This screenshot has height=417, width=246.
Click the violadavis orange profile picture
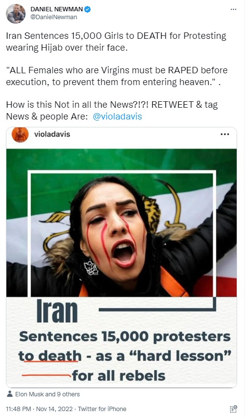[x=20, y=135]
